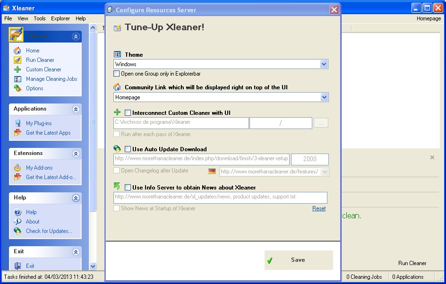Viewport: 446px width, 284px height.
Task: Toggle Open Changelog after Update checkbox
Action: click(116, 171)
